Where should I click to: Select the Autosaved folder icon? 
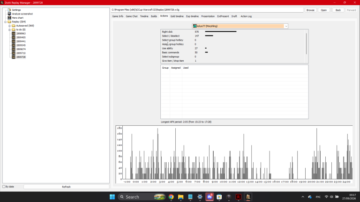pyautogui.click(x=14, y=26)
